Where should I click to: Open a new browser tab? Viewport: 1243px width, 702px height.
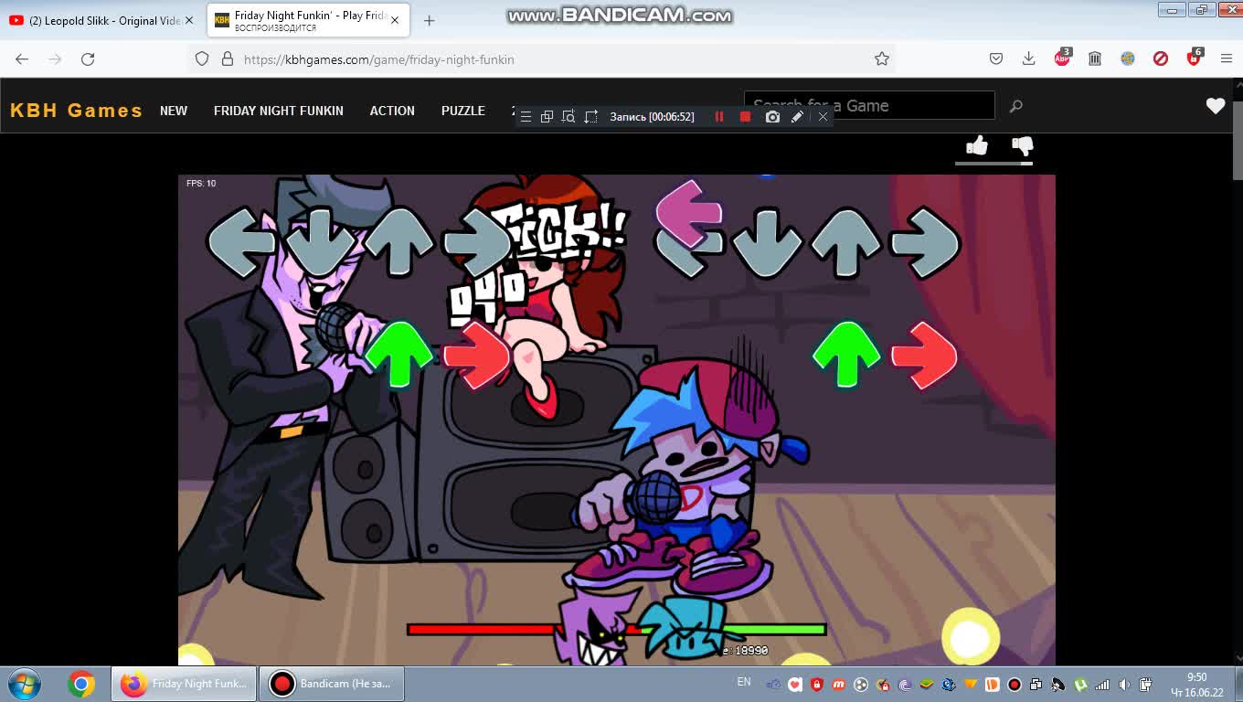(429, 20)
